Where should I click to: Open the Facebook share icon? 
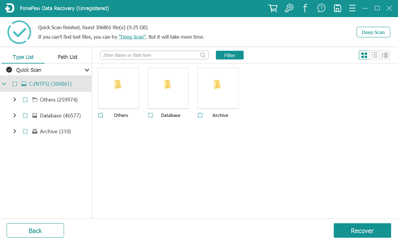pyautogui.click(x=305, y=9)
